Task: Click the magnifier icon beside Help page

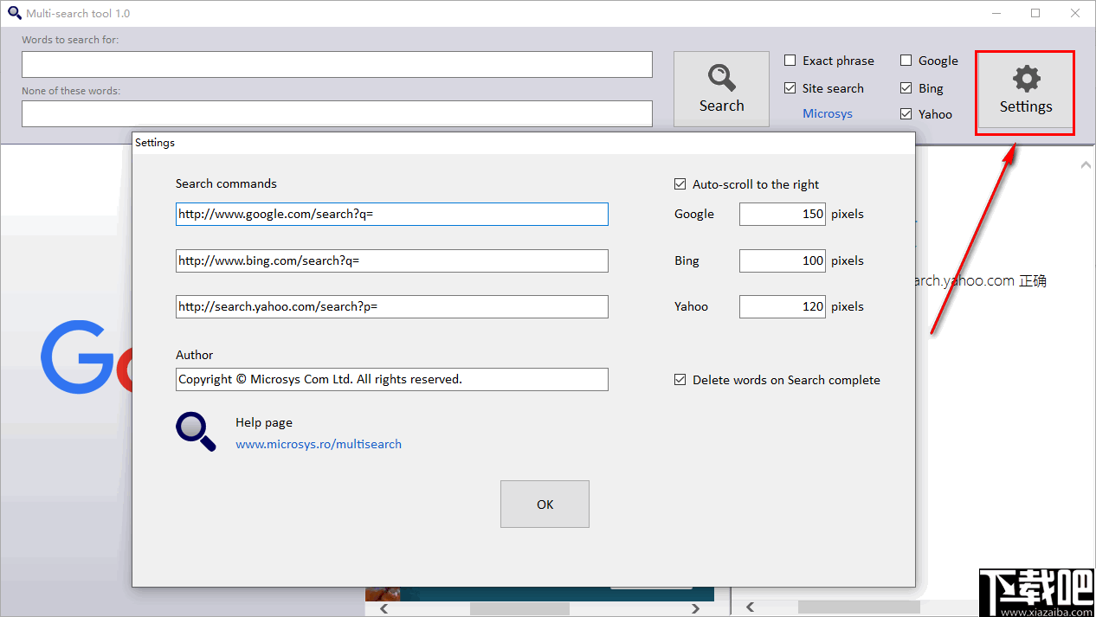Action: [196, 432]
